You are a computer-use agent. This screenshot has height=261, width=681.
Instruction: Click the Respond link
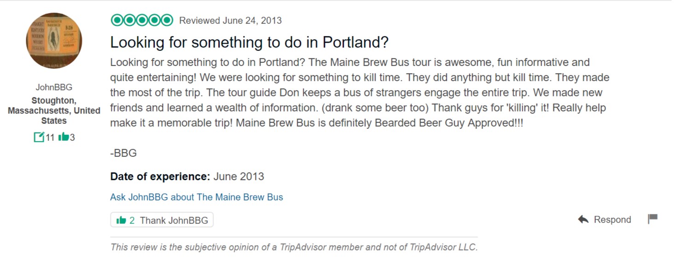[x=612, y=220]
